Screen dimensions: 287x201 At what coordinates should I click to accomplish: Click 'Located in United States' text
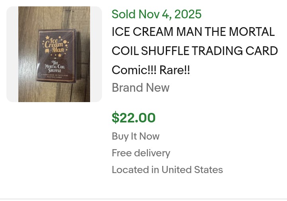[167, 170]
